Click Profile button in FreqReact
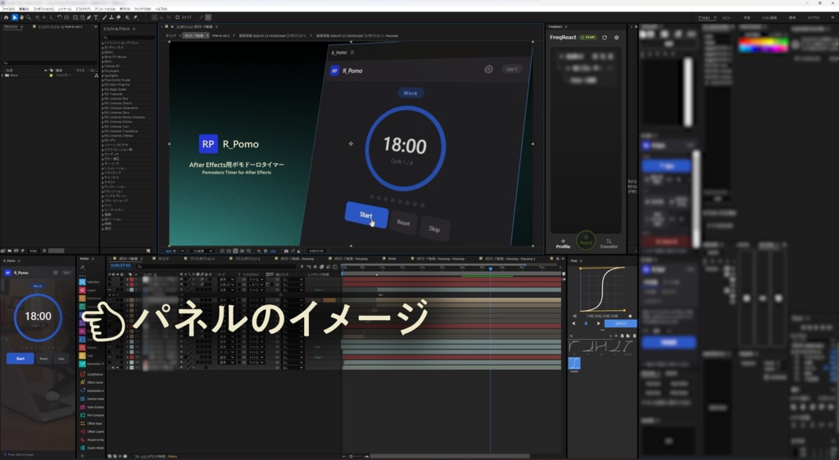This screenshot has width=839, height=460. (x=563, y=244)
